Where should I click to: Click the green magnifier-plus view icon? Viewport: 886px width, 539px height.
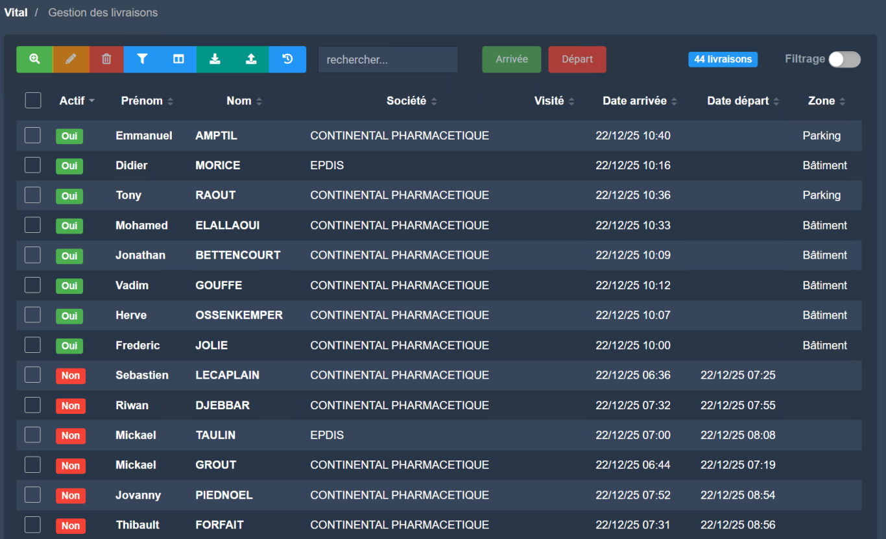tap(34, 59)
